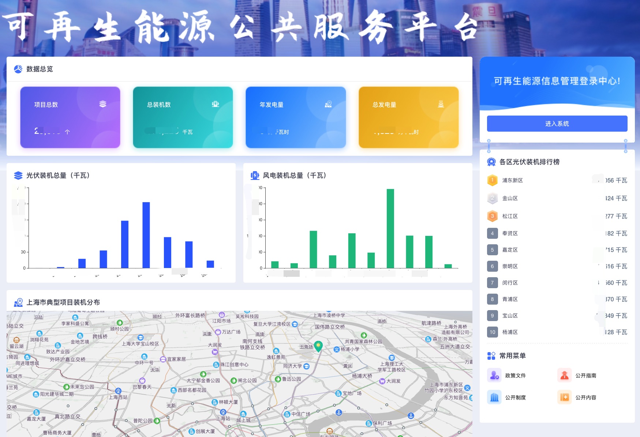
Task: Open the 公开内容 menu icon
Action: coord(564,397)
